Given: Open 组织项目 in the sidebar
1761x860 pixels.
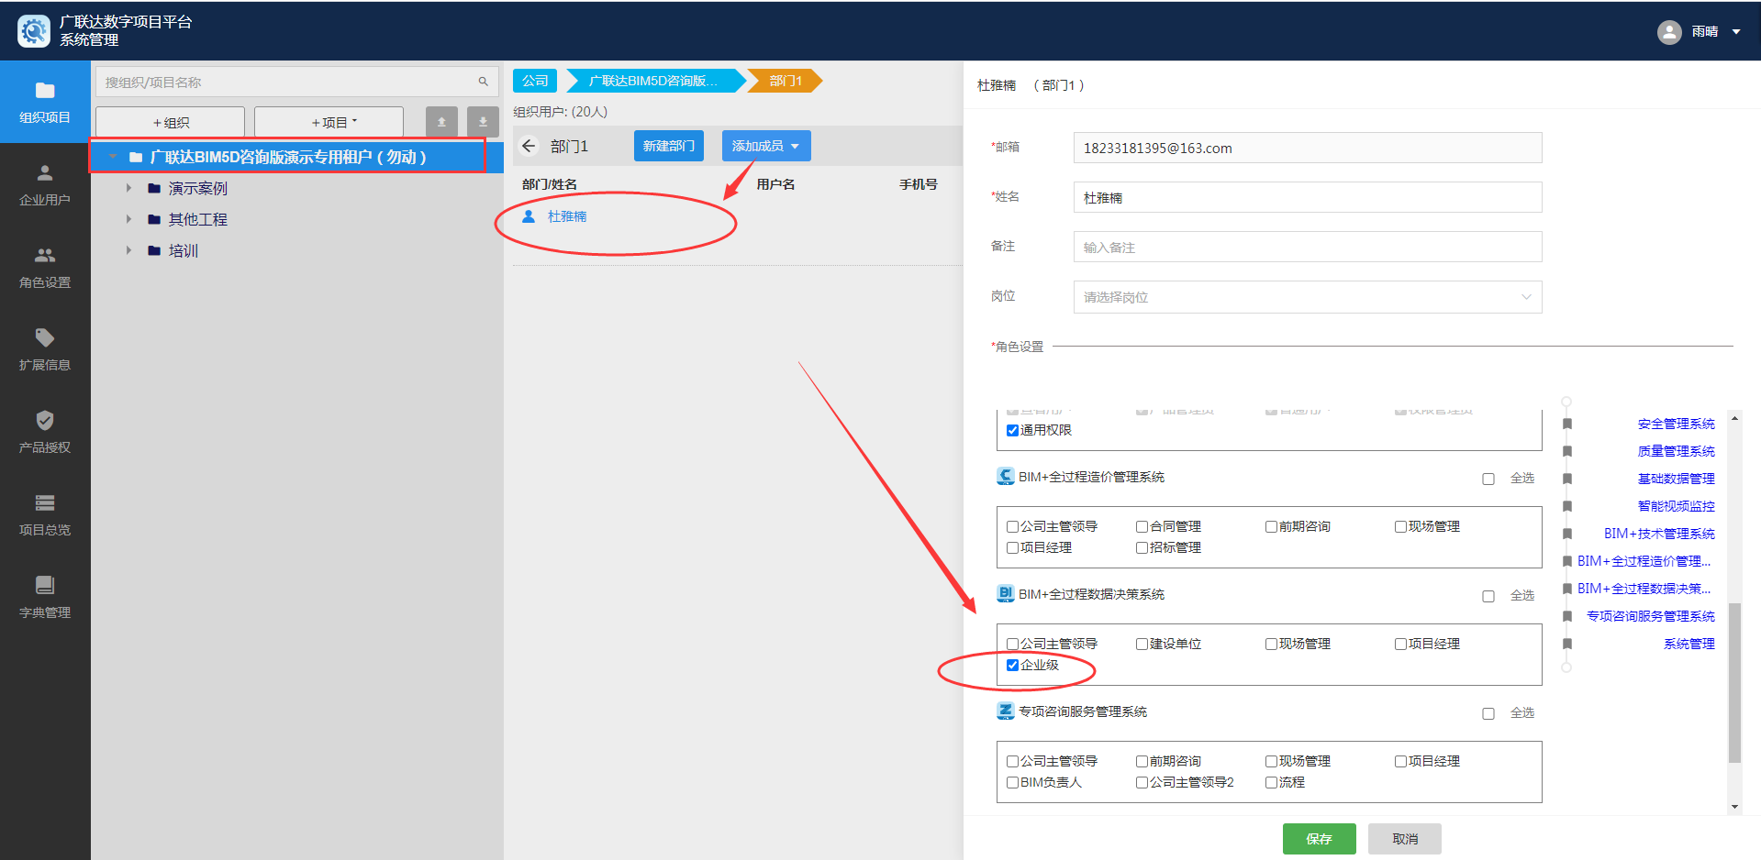Looking at the screenshot, I should tap(45, 102).
